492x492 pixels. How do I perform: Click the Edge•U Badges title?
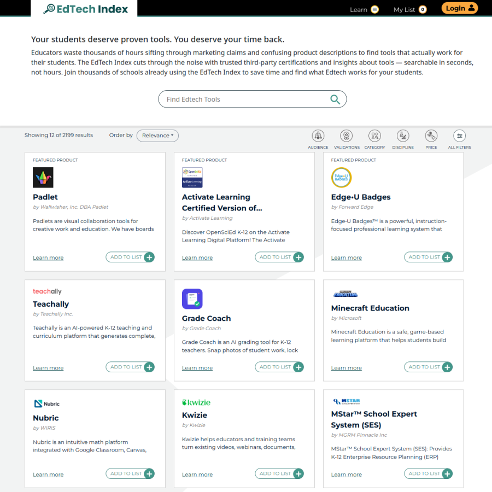point(361,197)
